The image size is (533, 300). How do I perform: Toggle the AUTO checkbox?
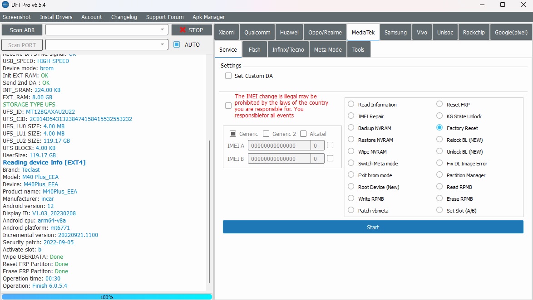[x=177, y=44]
